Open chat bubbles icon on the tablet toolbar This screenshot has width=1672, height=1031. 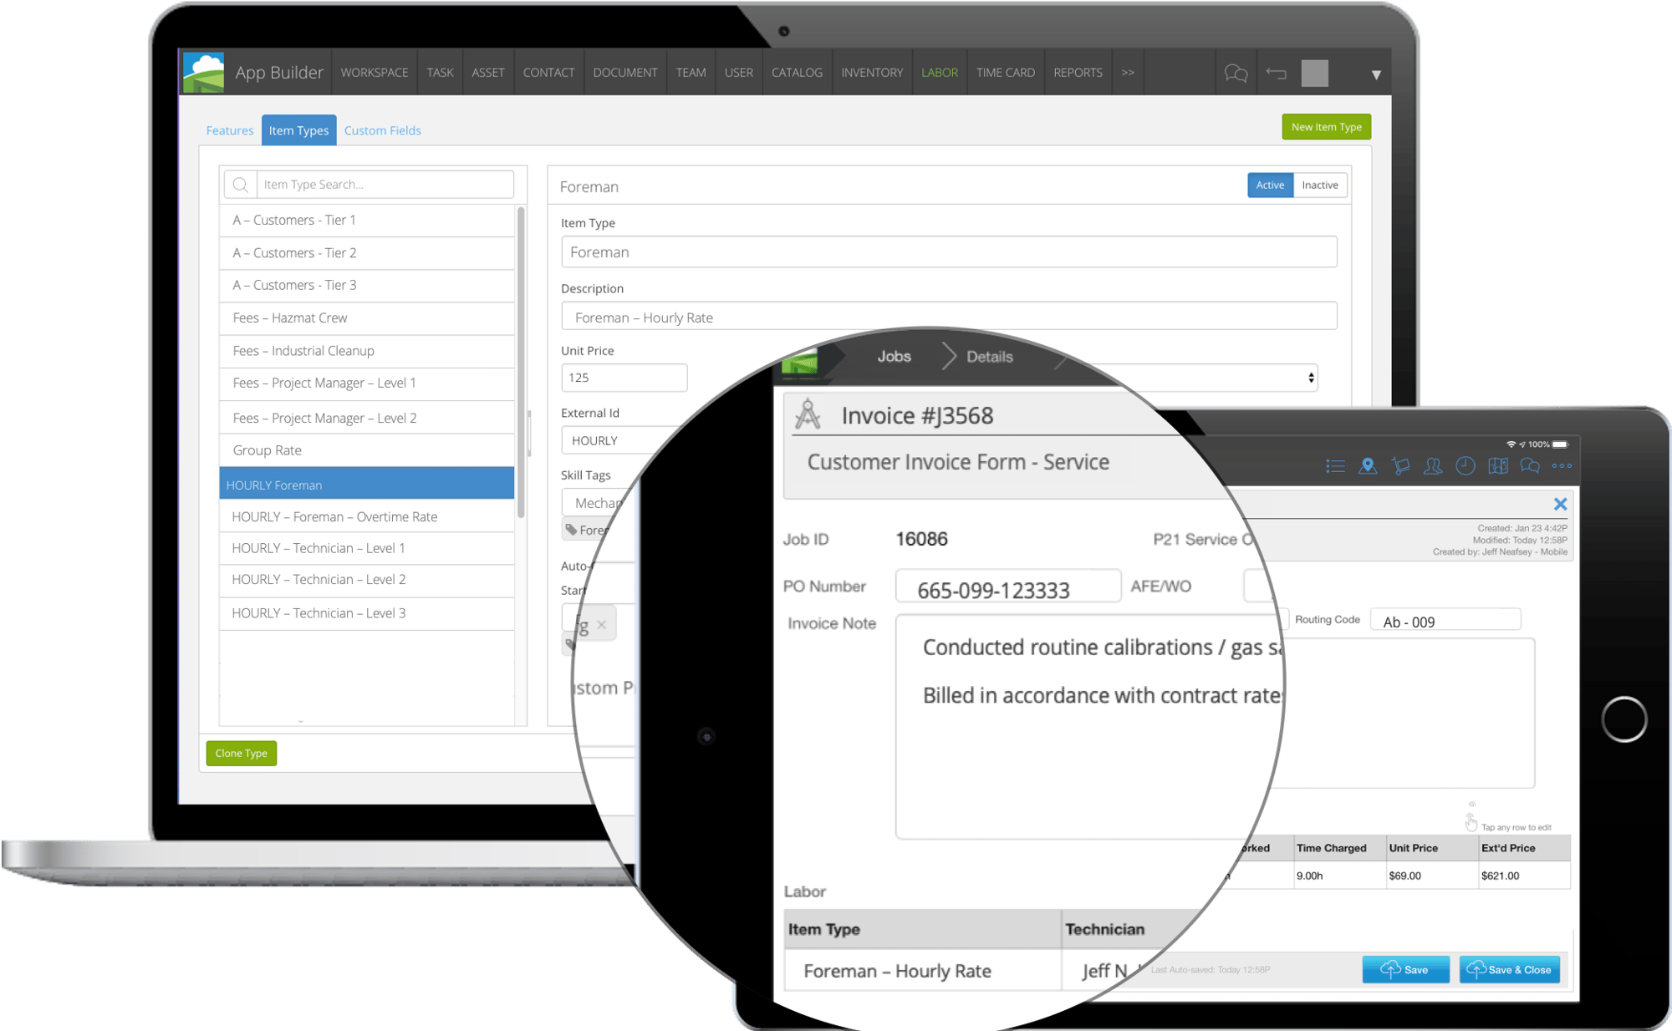click(1531, 466)
